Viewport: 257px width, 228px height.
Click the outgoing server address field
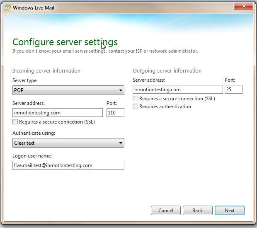pos(177,90)
